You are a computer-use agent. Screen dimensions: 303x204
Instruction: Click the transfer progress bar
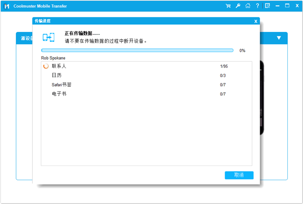click(137, 51)
